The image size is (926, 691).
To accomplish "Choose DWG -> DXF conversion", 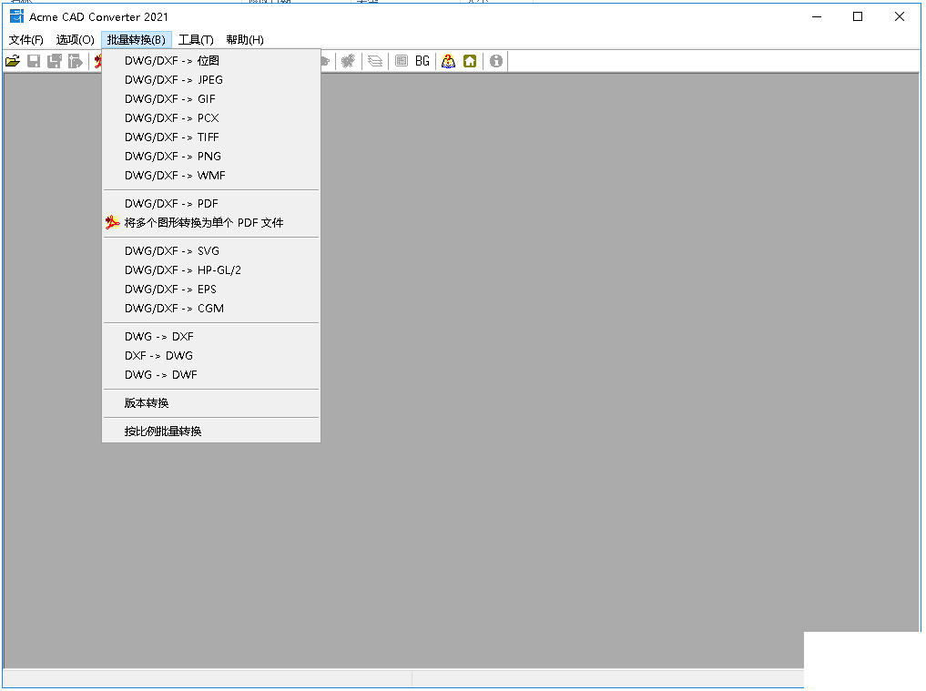I will (211, 337).
